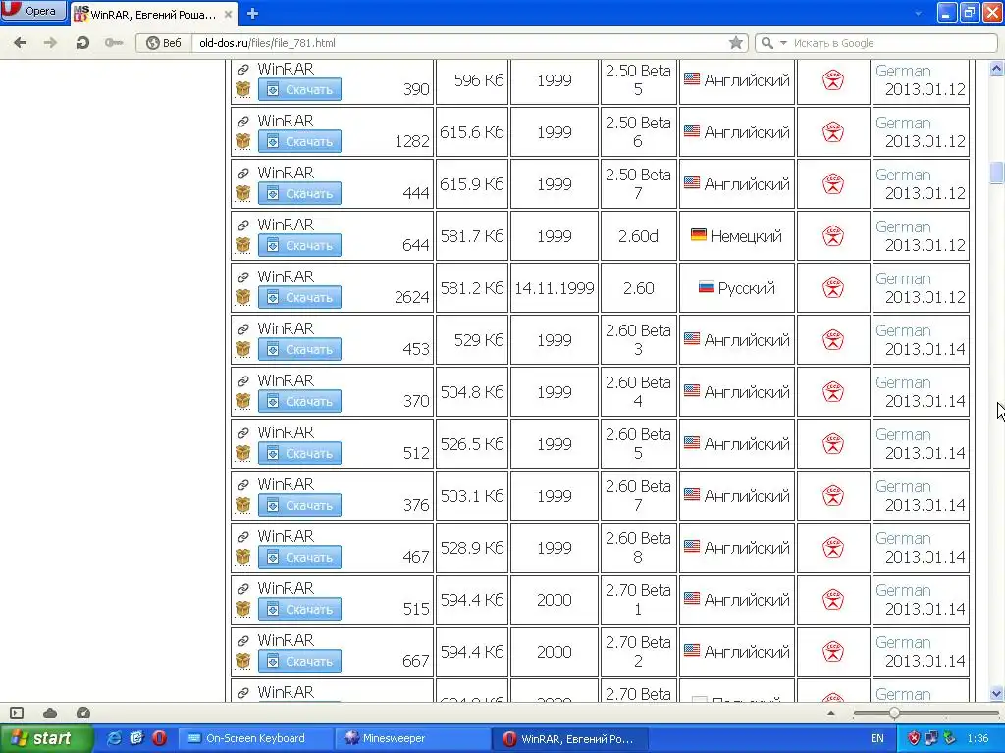Reload the page
The height and width of the screenshot is (753, 1005).
tap(82, 43)
